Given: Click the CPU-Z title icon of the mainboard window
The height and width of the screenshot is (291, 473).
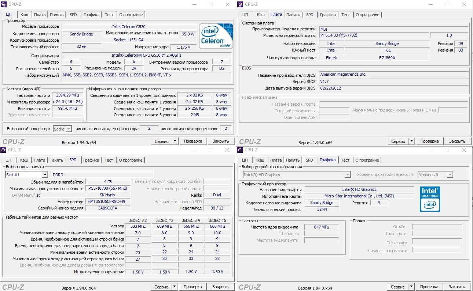Looking at the screenshot, I should (240, 4).
